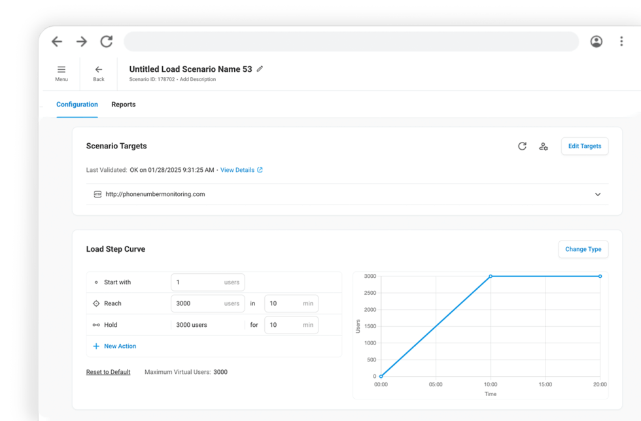Click the HTTP protocol icon beside the target URL
This screenshot has height=421, width=641.
point(97,194)
